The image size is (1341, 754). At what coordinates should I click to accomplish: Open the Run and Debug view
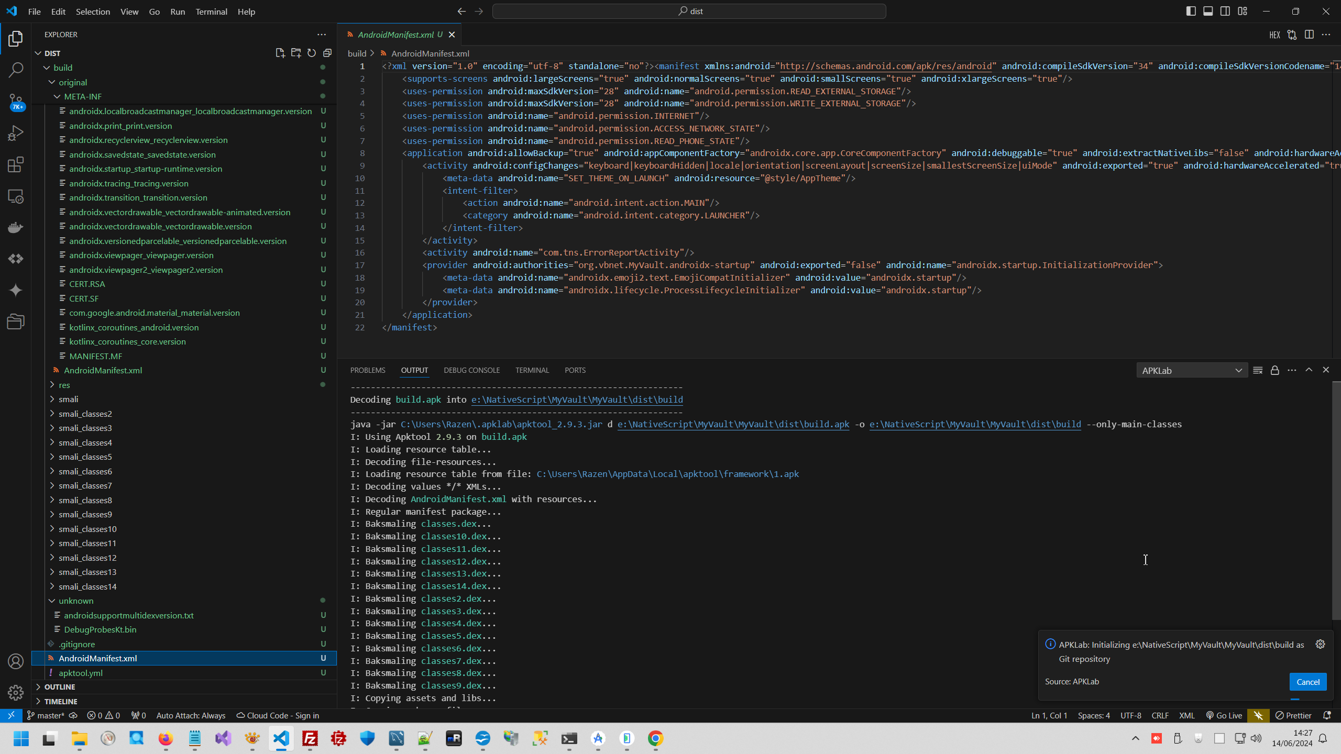click(x=16, y=132)
